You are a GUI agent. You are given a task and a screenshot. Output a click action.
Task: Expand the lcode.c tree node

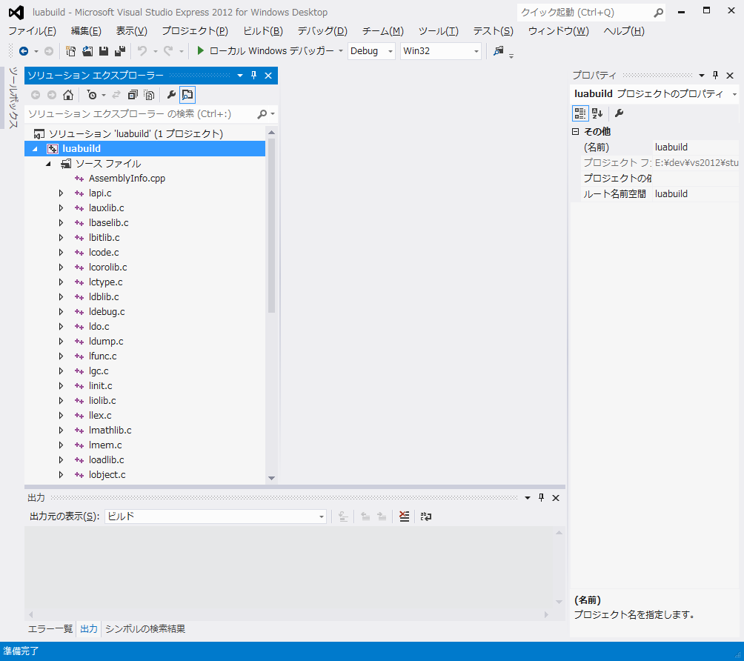tap(61, 253)
